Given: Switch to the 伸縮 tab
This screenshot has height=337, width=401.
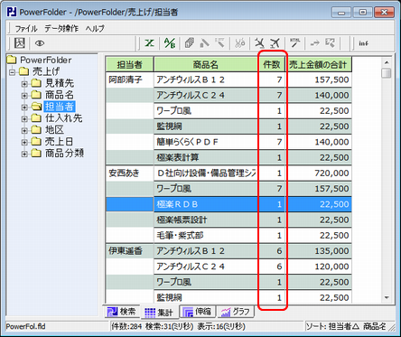Looking at the screenshot, I should (198, 312).
